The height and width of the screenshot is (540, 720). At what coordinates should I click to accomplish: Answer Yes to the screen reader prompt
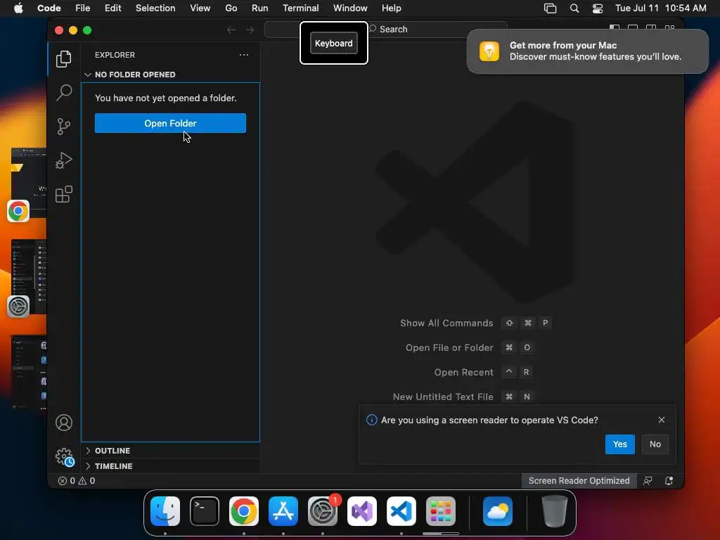tap(620, 444)
